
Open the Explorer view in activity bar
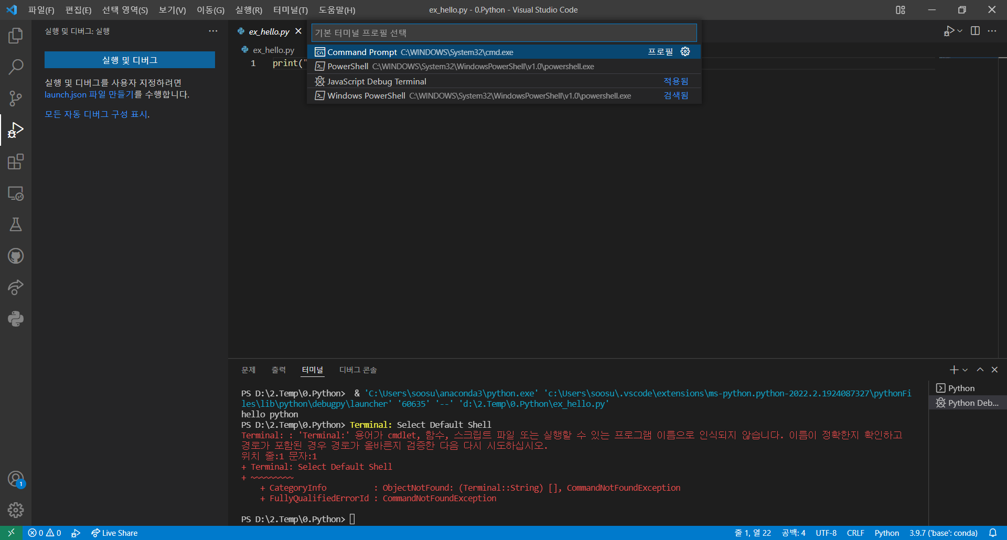[16, 36]
